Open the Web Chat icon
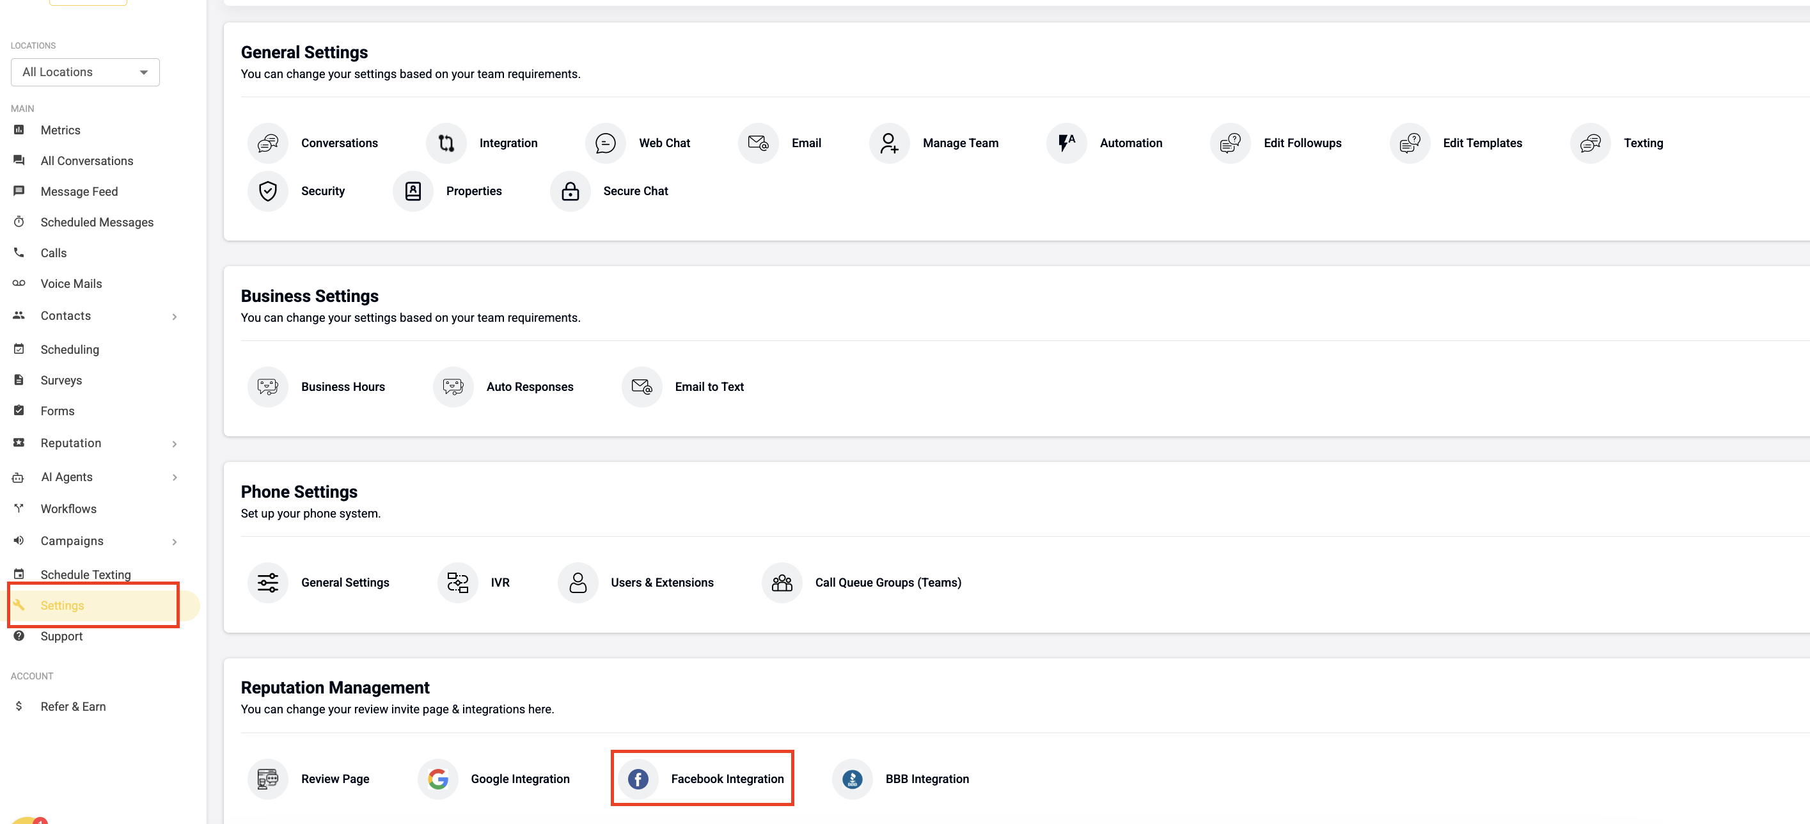Image resolution: width=1810 pixels, height=824 pixels. click(x=606, y=143)
